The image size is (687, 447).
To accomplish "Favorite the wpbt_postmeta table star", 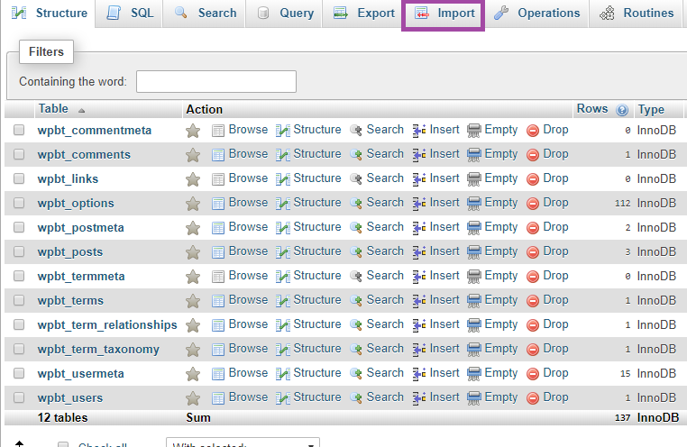I will pos(192,228).
